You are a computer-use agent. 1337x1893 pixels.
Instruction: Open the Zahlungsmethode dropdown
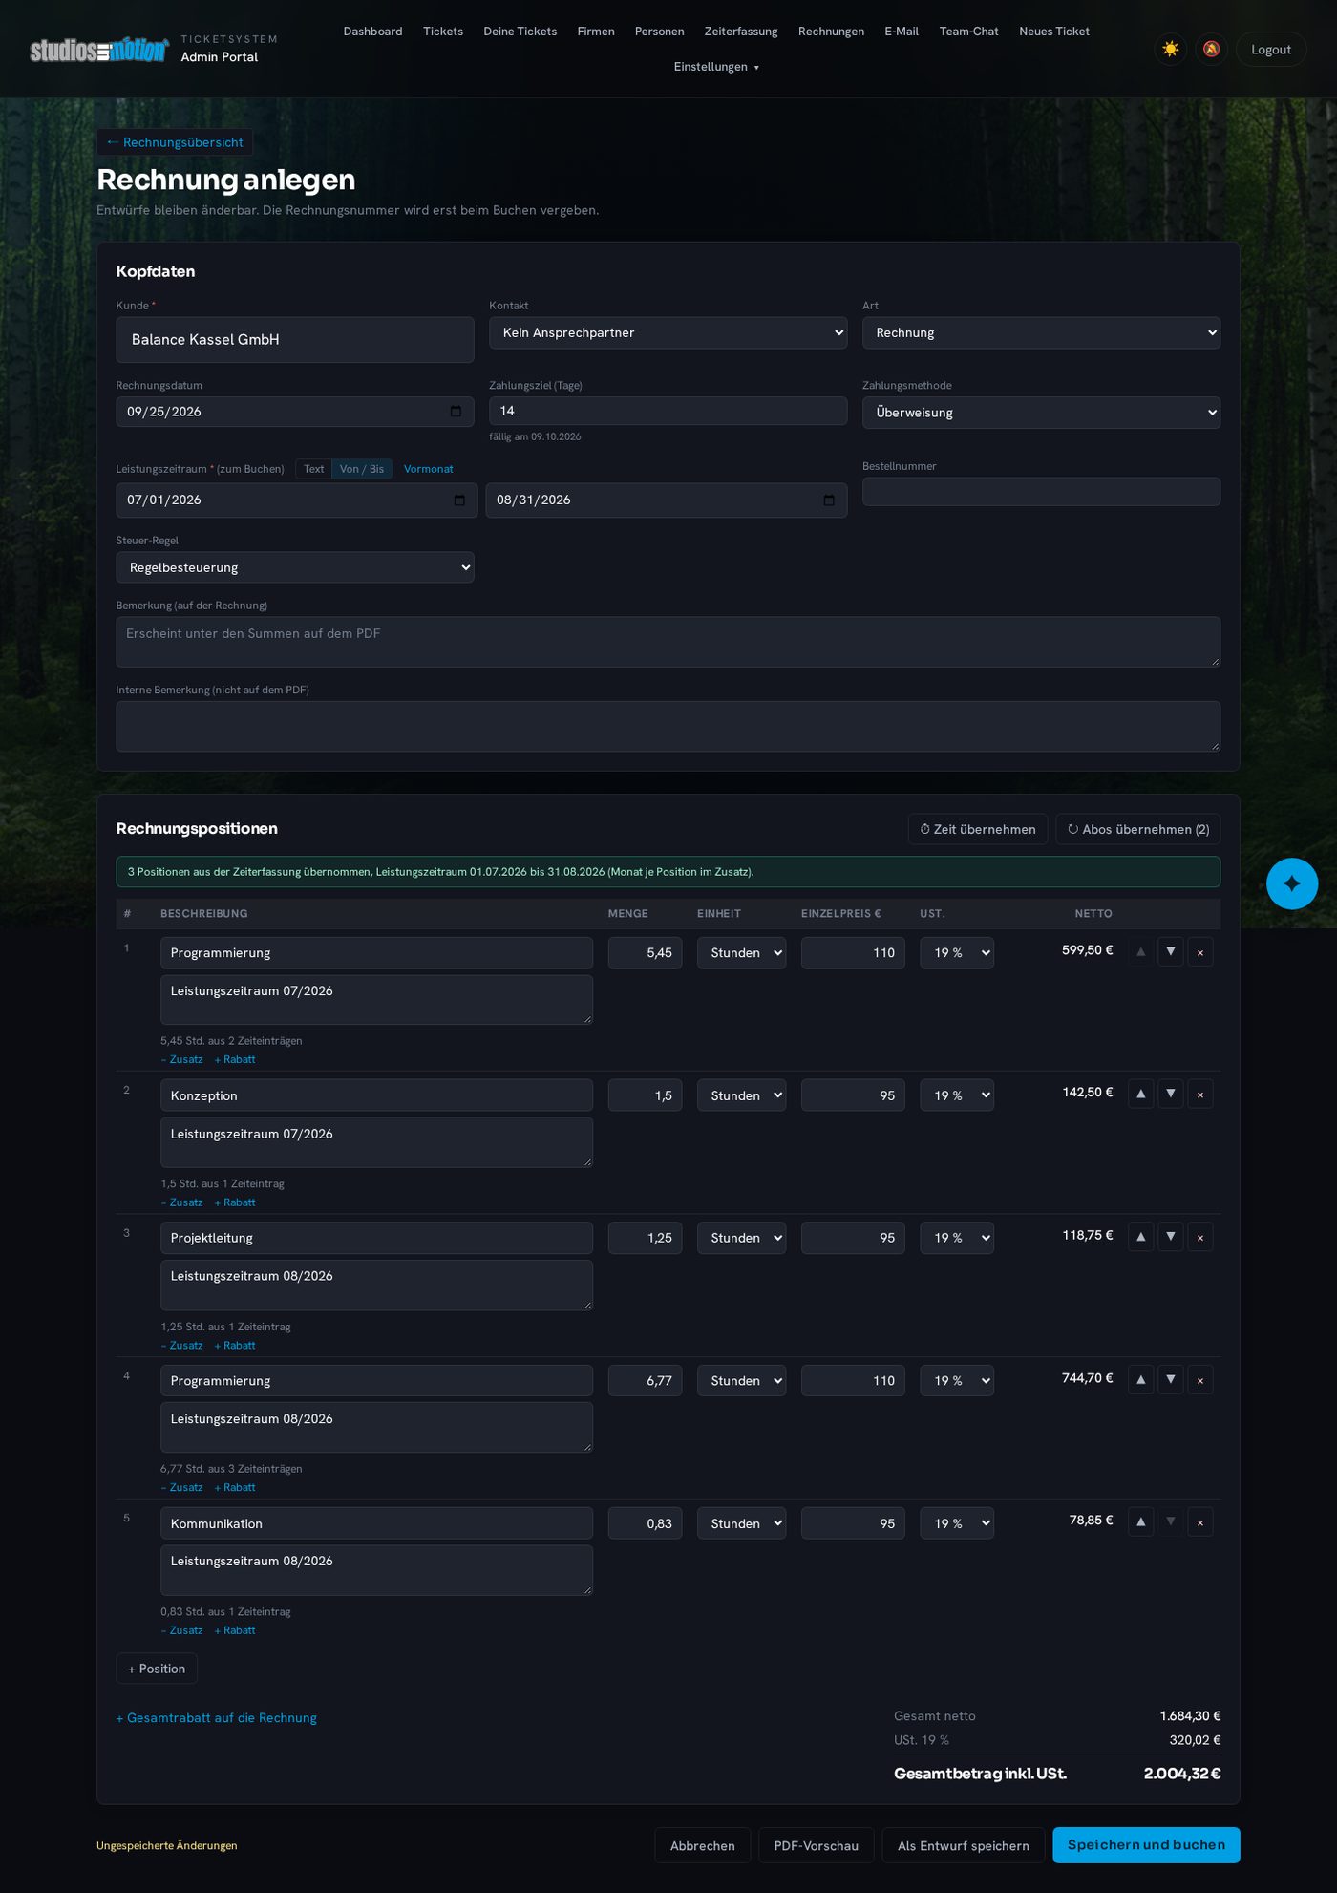tap(1041, 413)
